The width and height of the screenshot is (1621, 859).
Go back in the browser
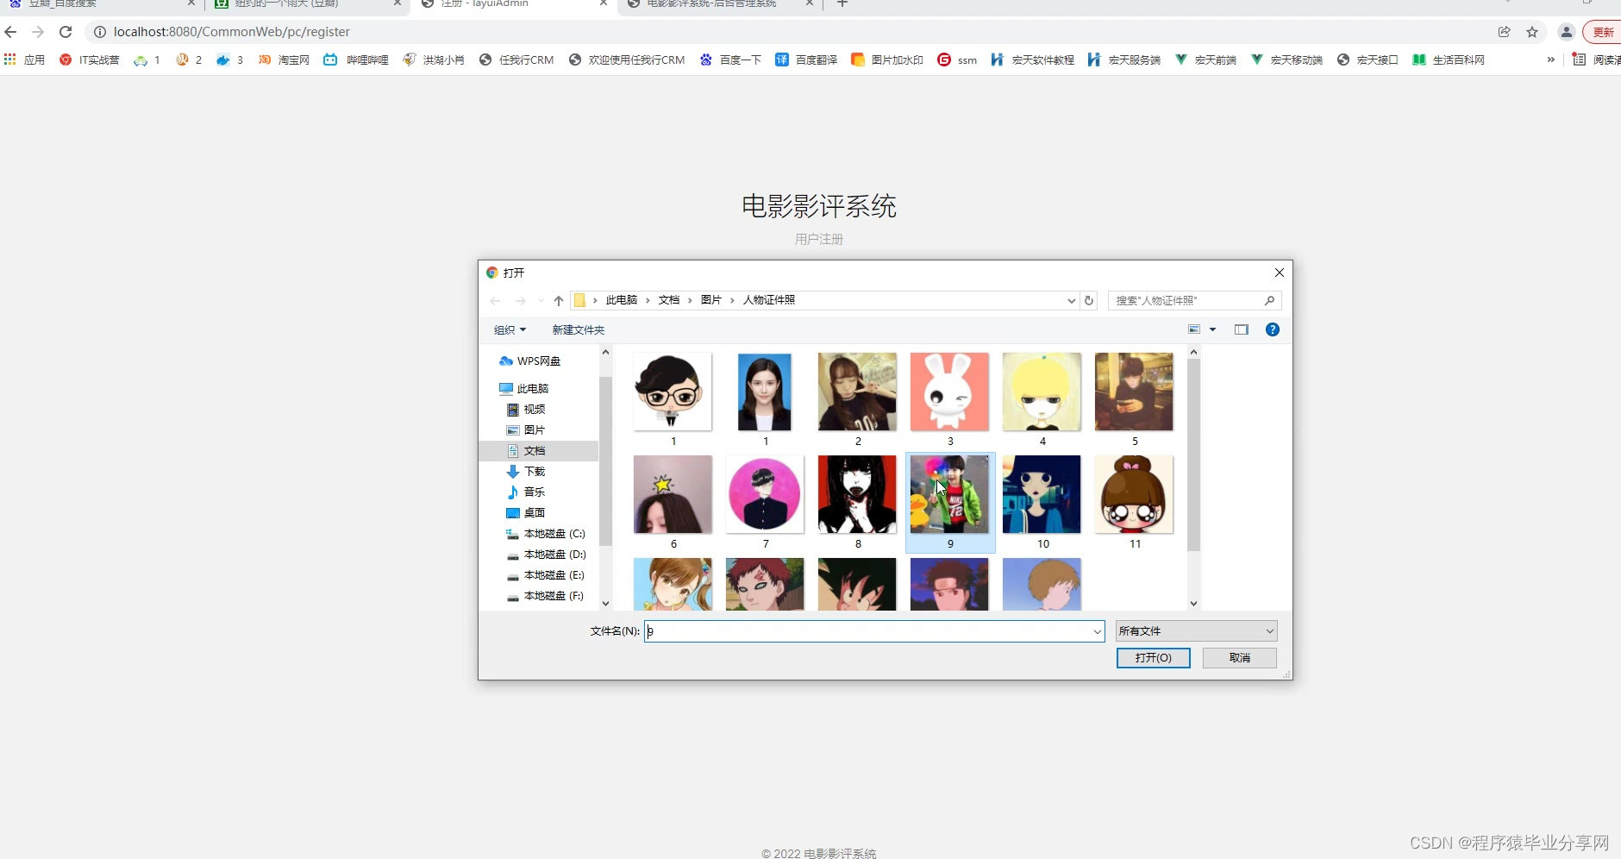click(x=10, y=32)
